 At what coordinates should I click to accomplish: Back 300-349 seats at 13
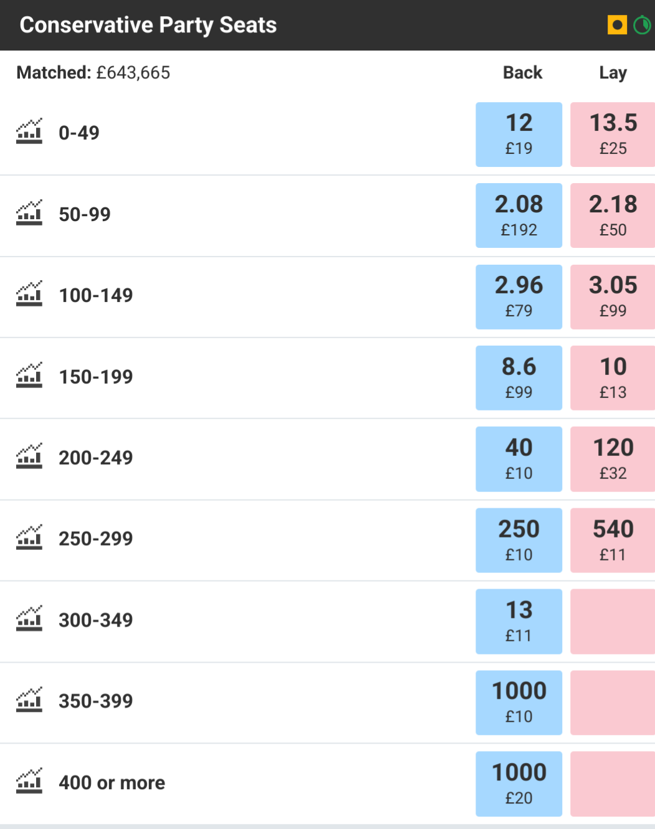pyautogui.click(x=519, y=622)
